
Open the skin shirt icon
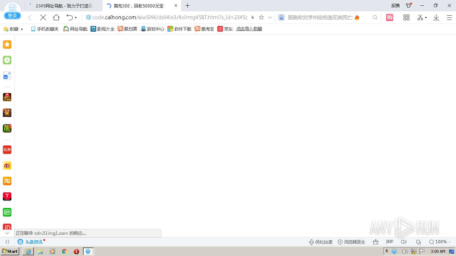click(409, 5)
